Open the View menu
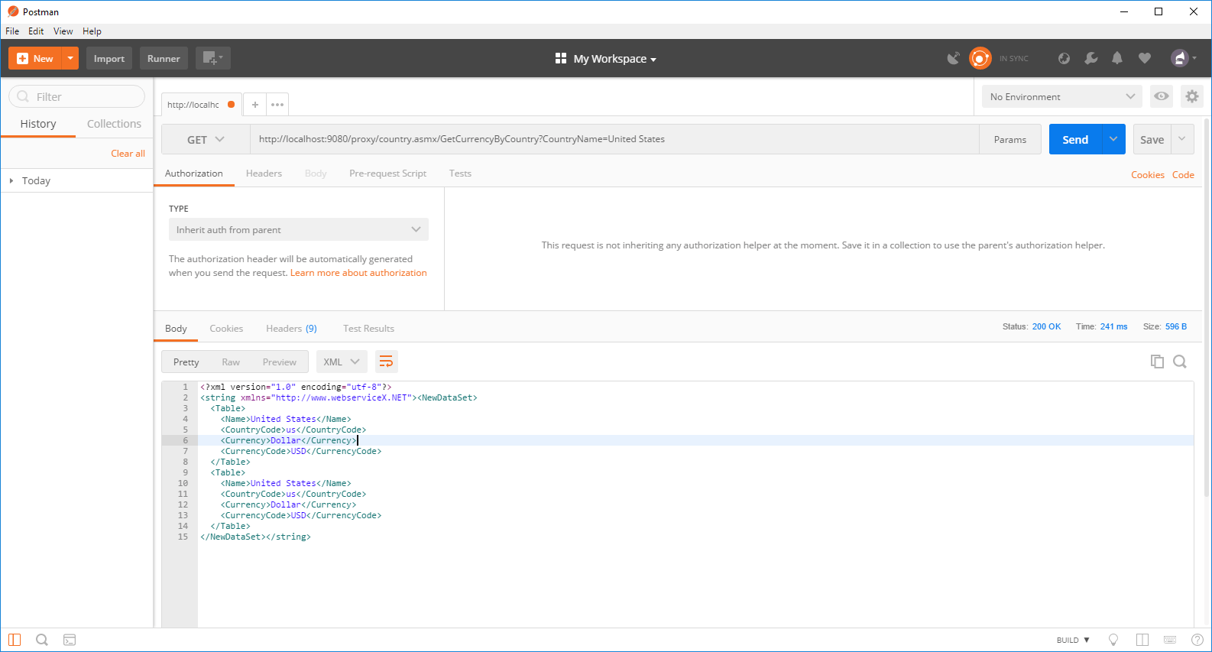 point(63,31)
